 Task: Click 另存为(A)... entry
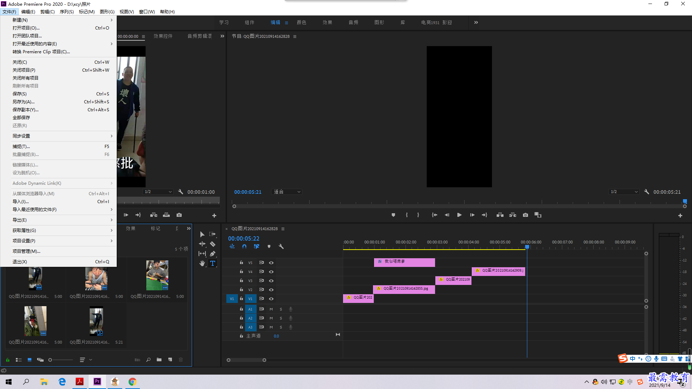pyautogui.click(x=58, y=102)
